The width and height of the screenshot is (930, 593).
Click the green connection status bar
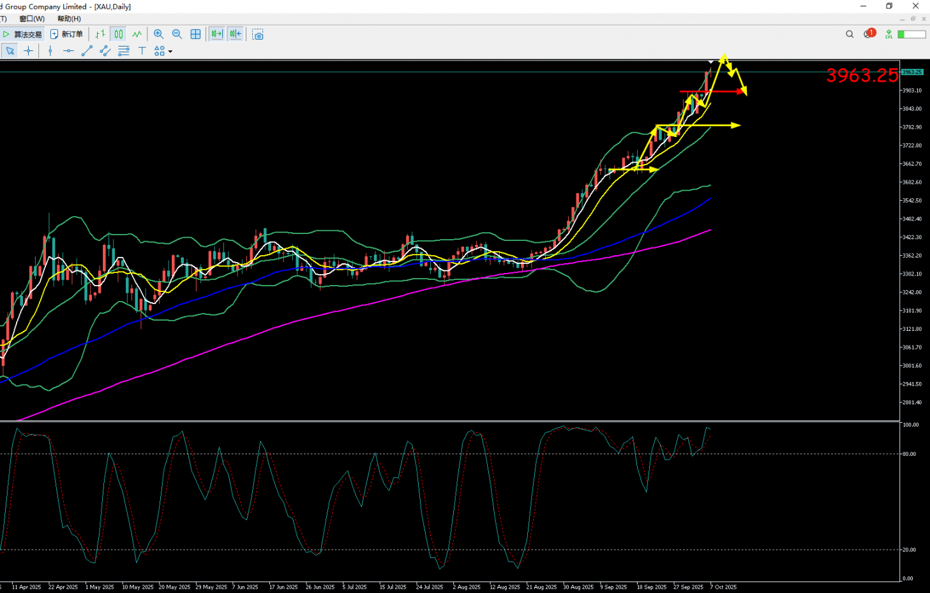tap(911, 34)
